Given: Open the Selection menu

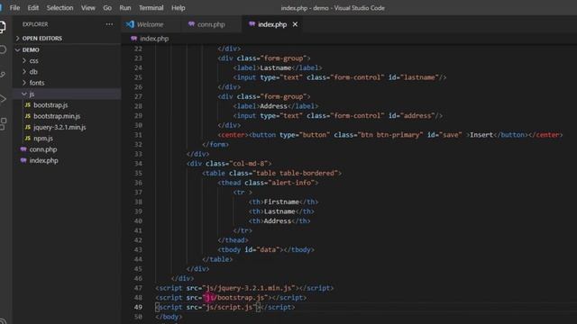Looking at the screenshot, I should (60, 8).
